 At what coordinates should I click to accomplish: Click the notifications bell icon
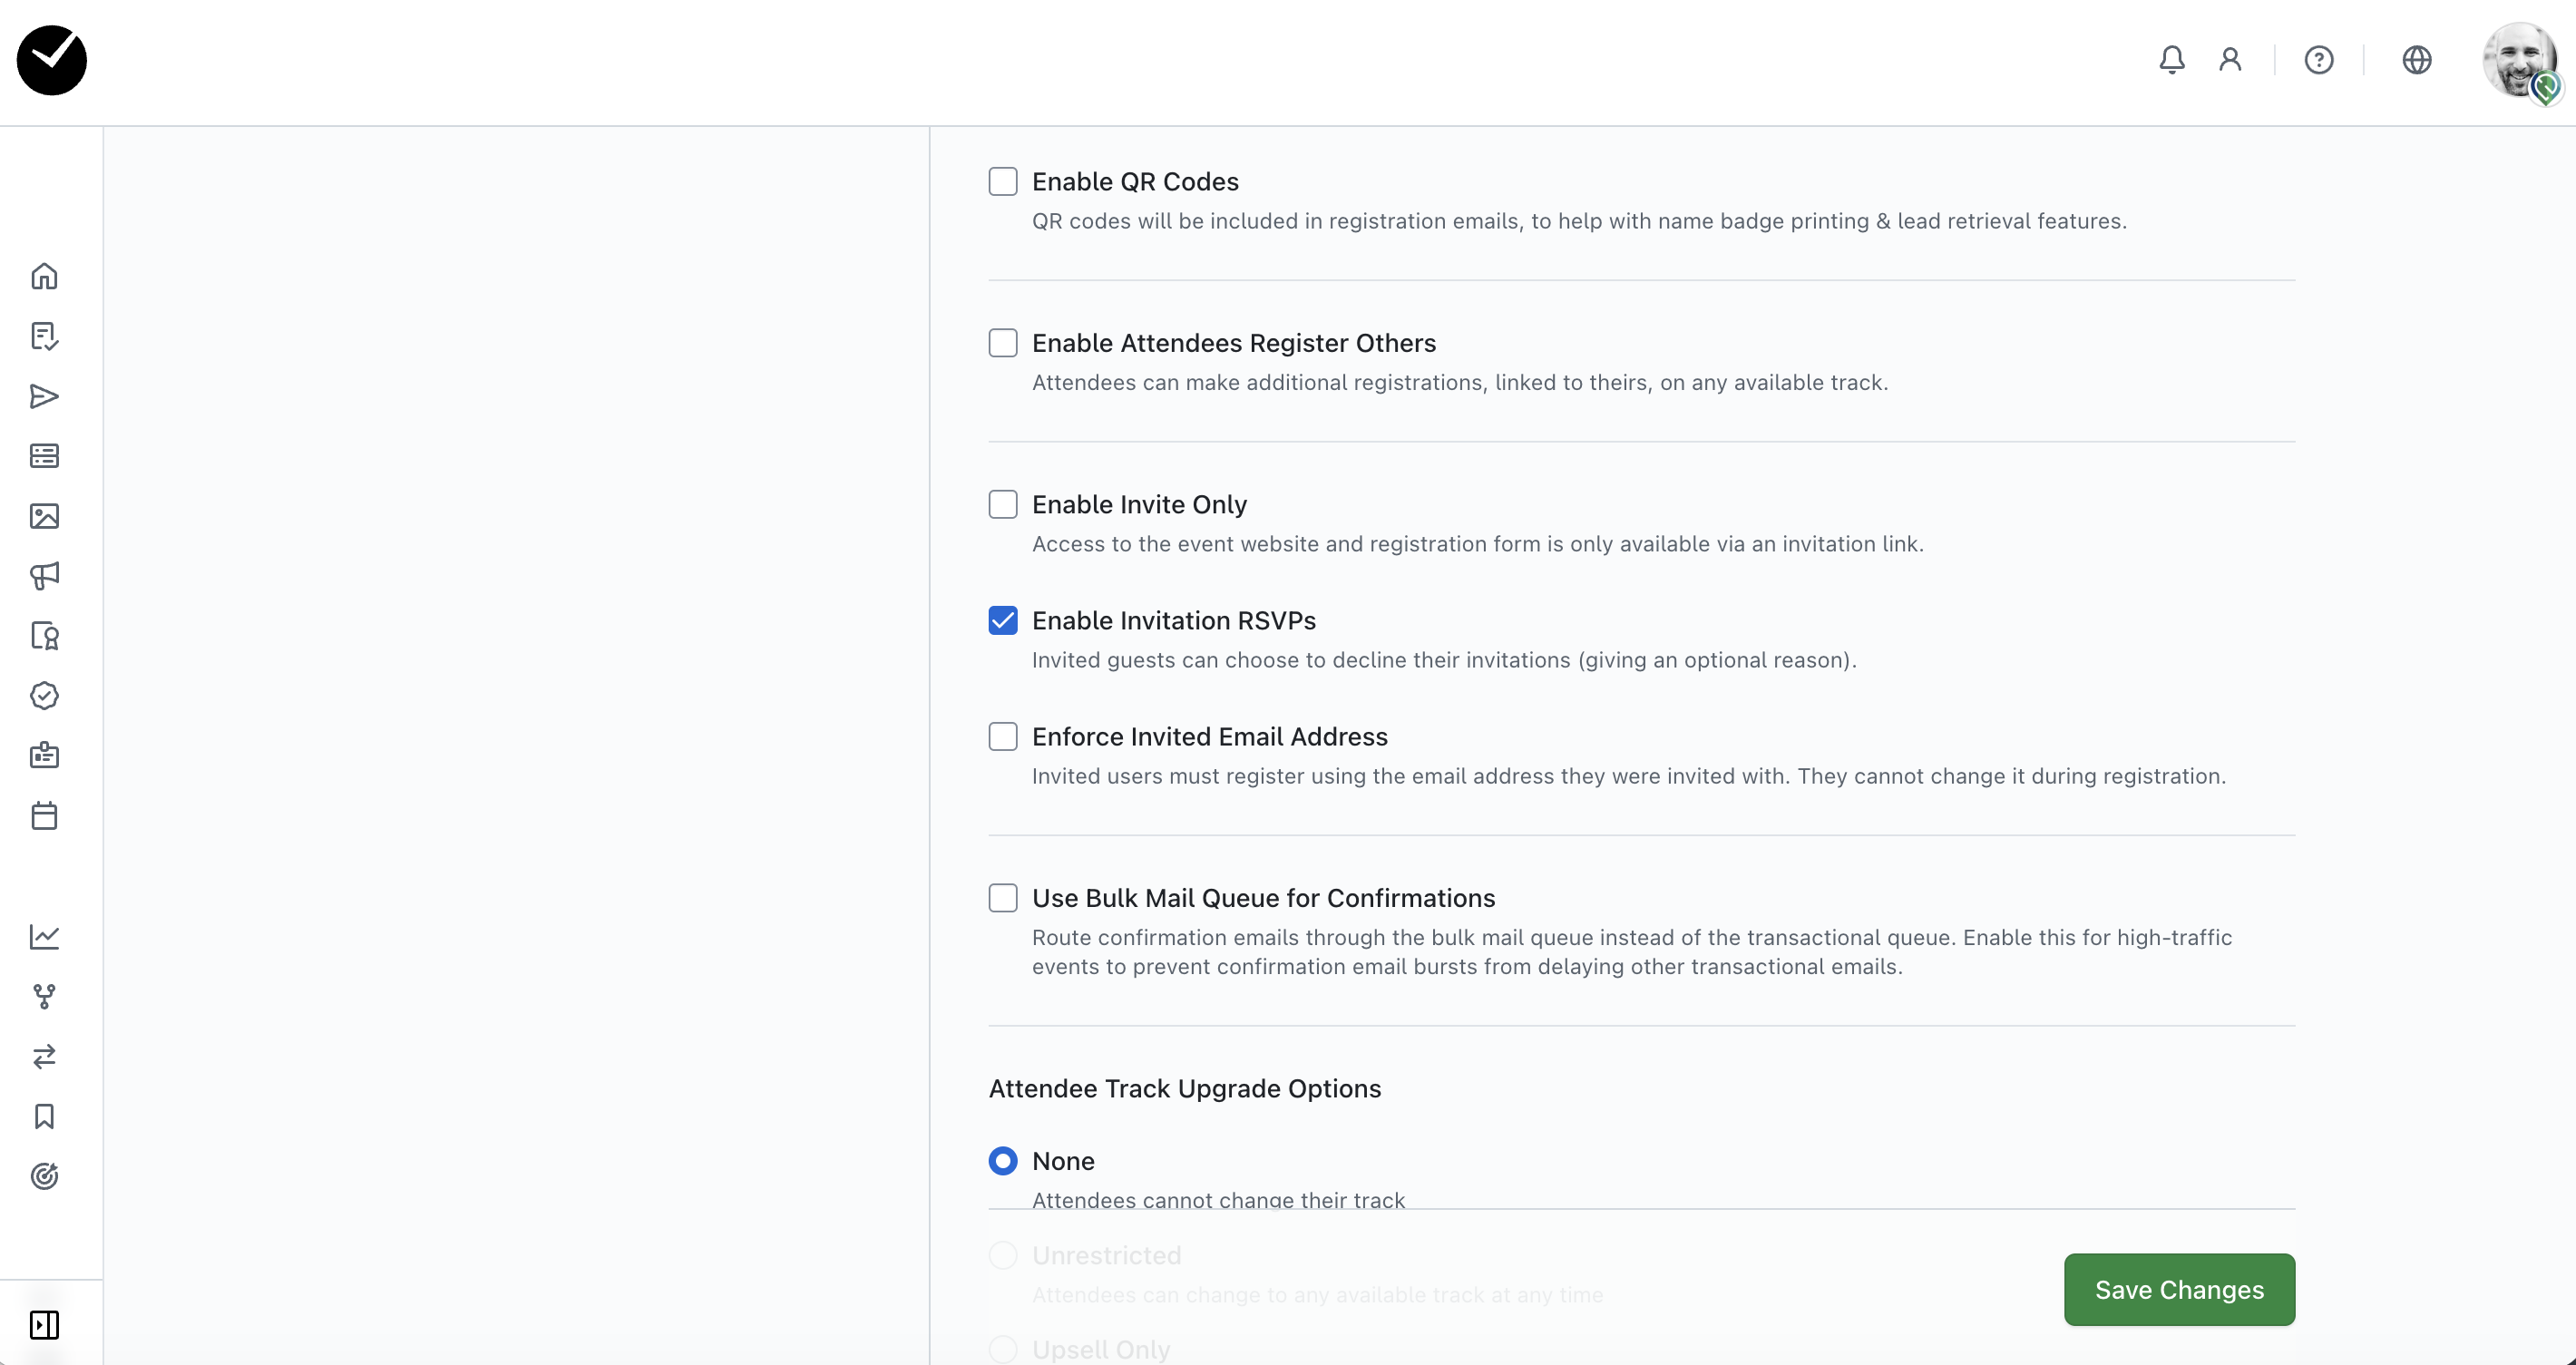(x=2171, y=60)
